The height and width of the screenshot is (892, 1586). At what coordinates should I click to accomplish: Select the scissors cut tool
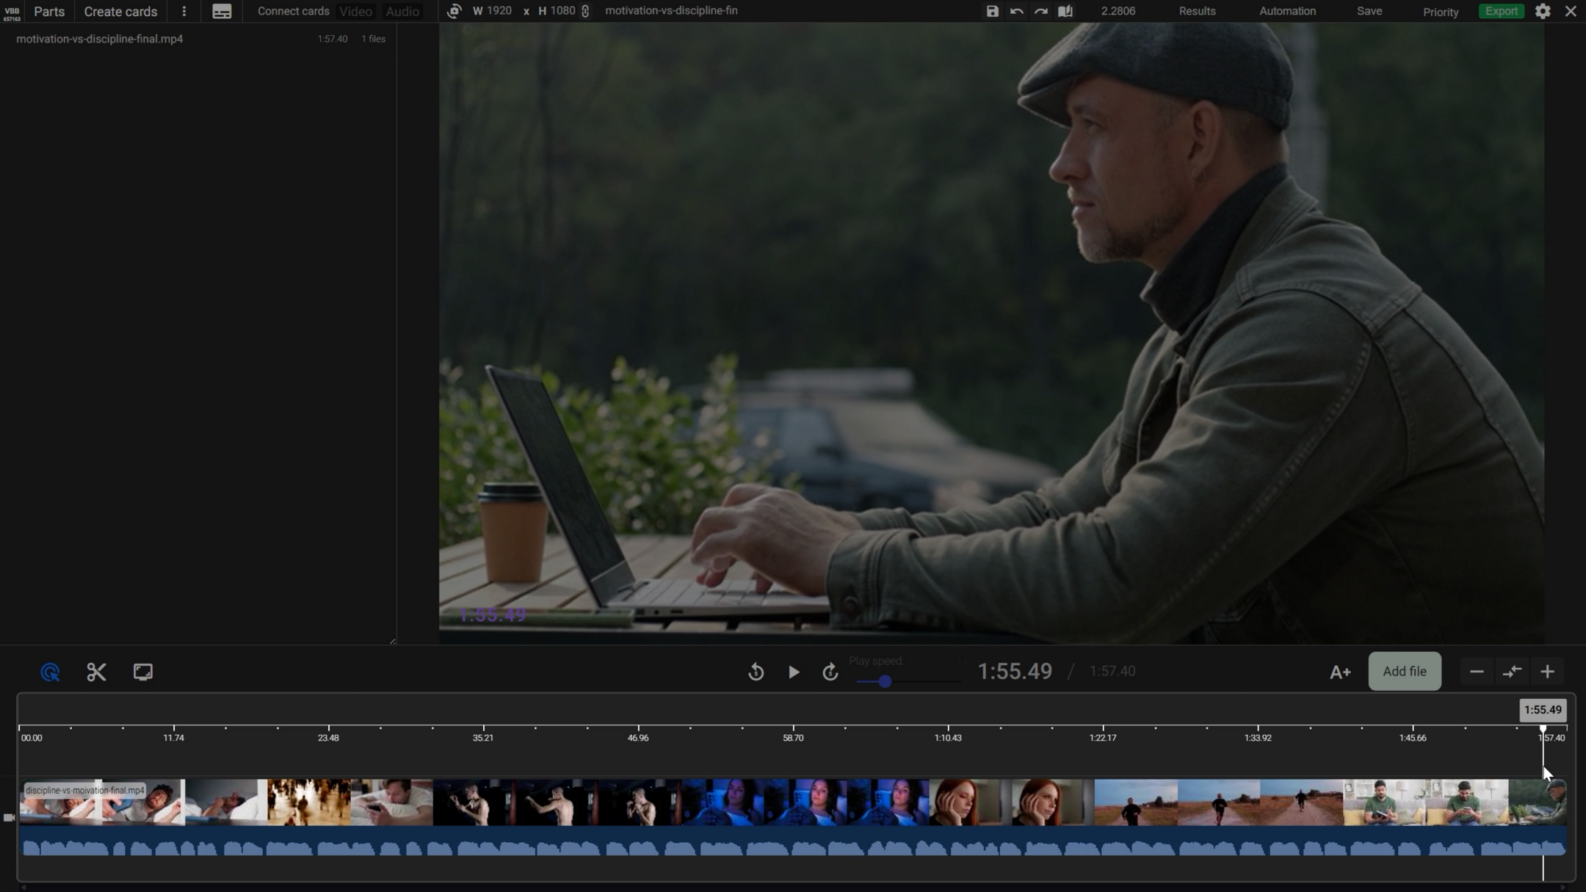pyautogui.click(x=96, y=672)
